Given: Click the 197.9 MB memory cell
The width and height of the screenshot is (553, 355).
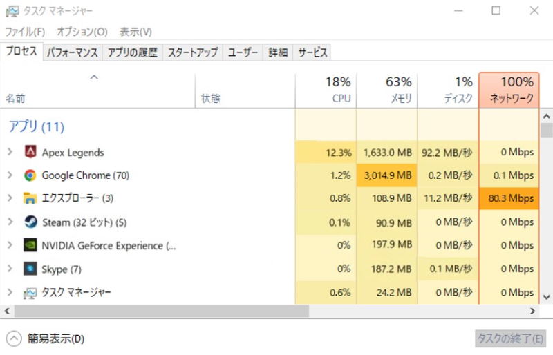Looking at the screenshot, I should click(386, 245).
